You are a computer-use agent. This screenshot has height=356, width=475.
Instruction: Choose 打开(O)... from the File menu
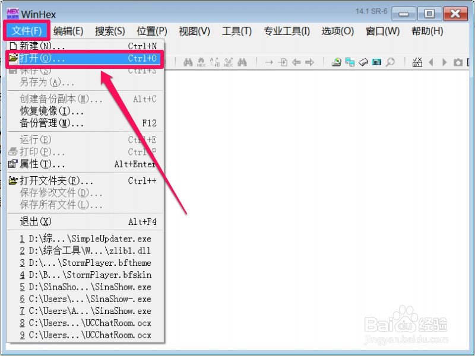point(85,58)
